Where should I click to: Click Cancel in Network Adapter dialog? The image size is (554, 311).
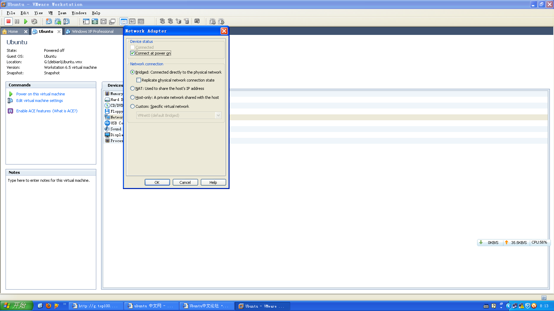coord(185,182)
